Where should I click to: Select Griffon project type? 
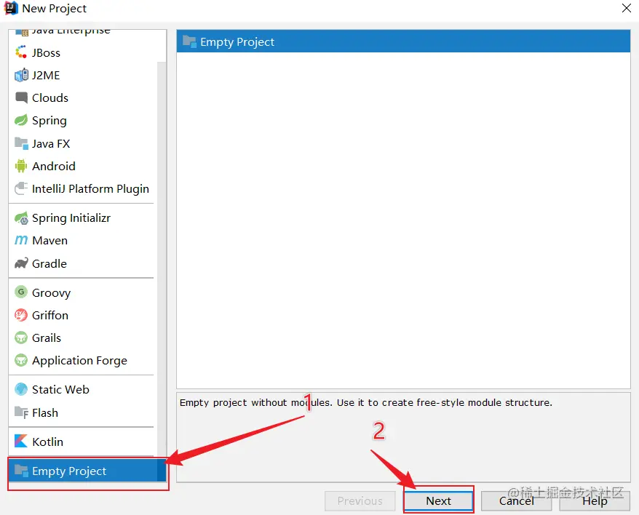[x=83, y=316]
